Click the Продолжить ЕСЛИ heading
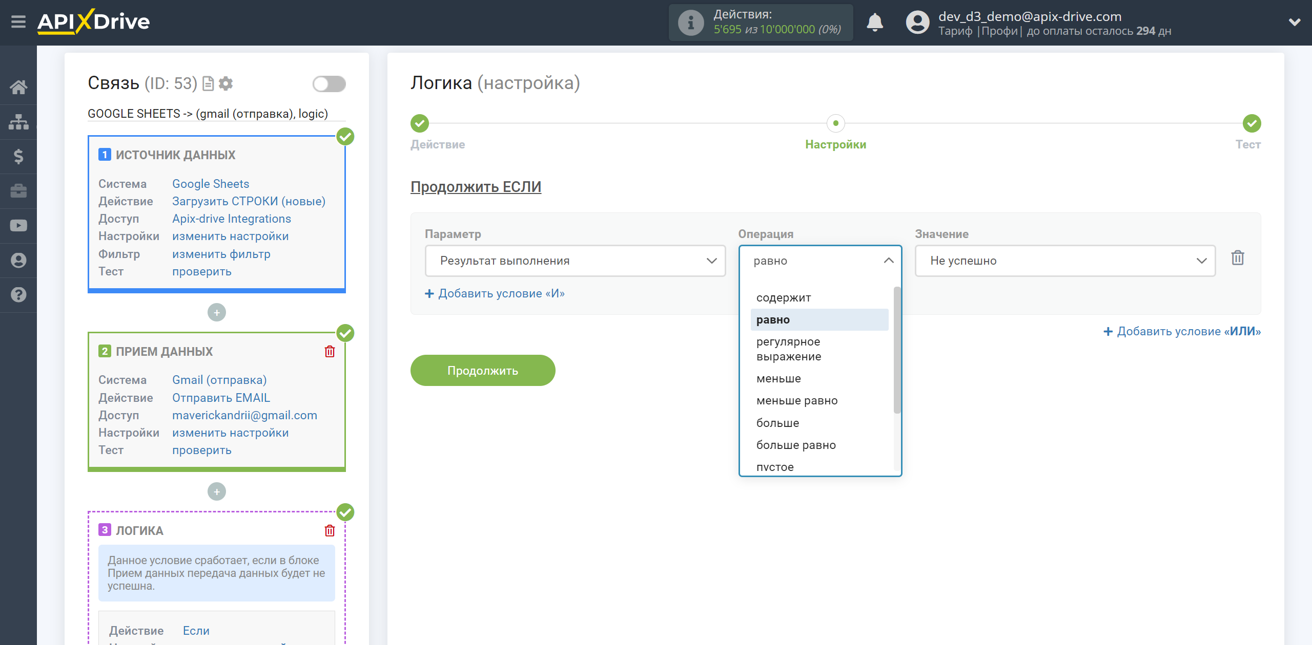This screenshot has height=645, width=1312. [x=476, y=187]
